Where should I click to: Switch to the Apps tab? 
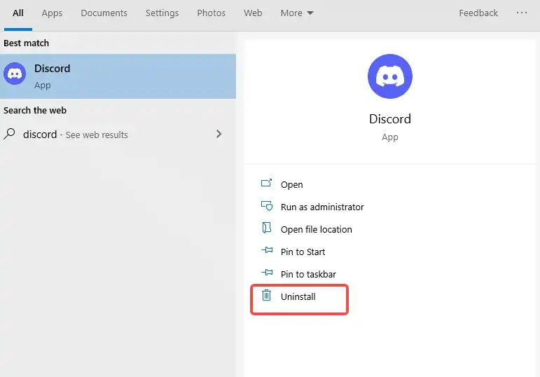(52, 13)
